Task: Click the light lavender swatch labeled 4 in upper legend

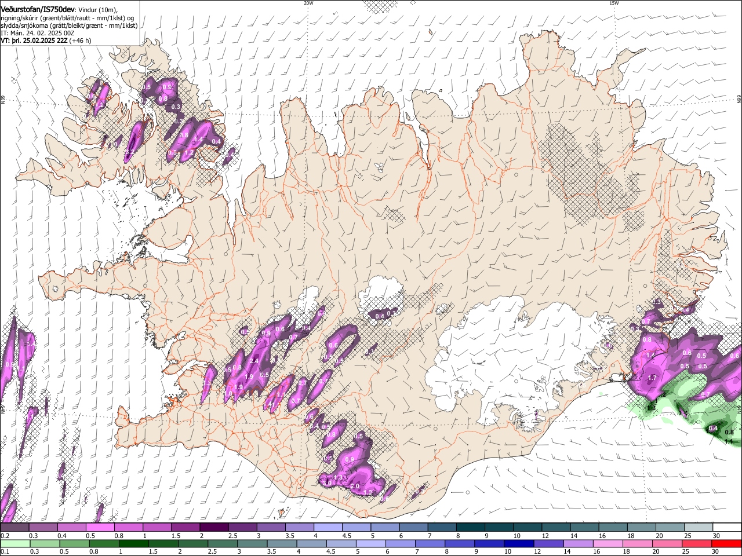Action: pyautogui.click(x=328, y=528)
